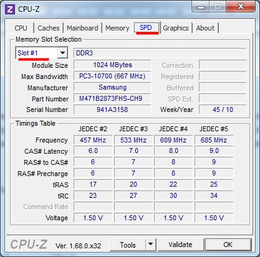
Task: Open the Tools dropdown arrow
Action: [x=150, y=245]
